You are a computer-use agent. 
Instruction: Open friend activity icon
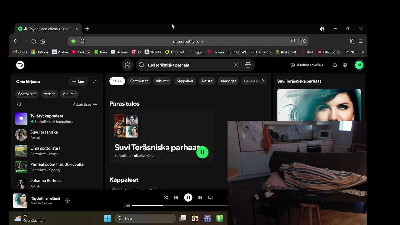(x=345, y=65)
